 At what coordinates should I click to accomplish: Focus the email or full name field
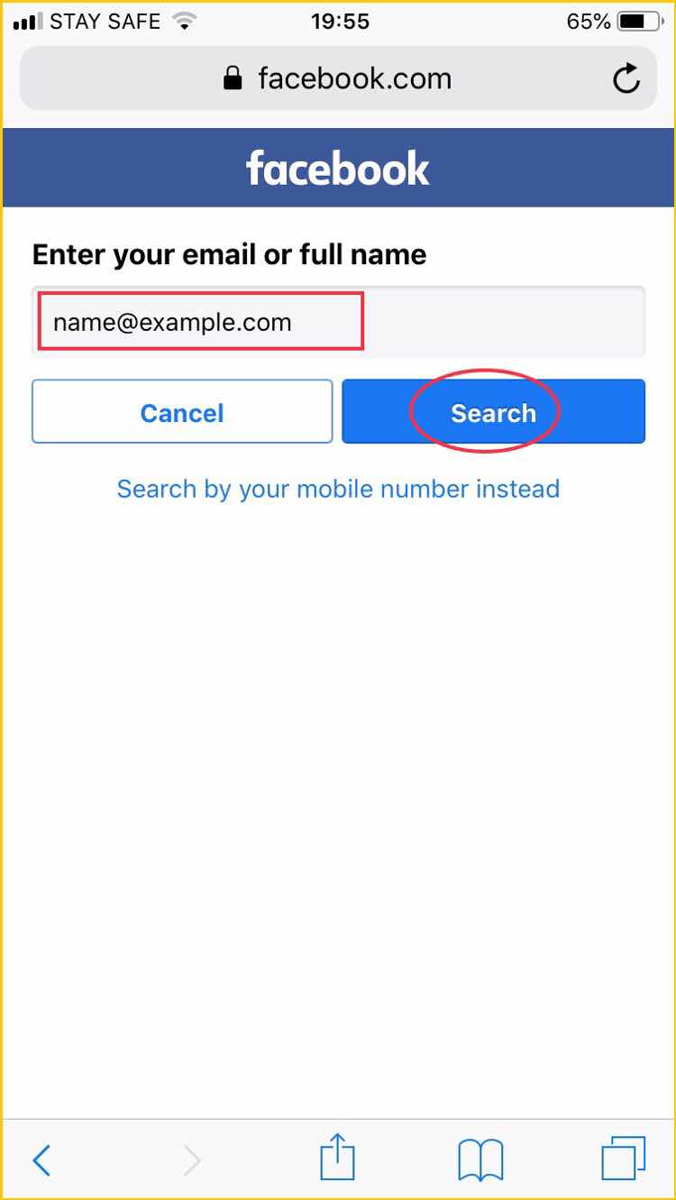coord(338,322)
